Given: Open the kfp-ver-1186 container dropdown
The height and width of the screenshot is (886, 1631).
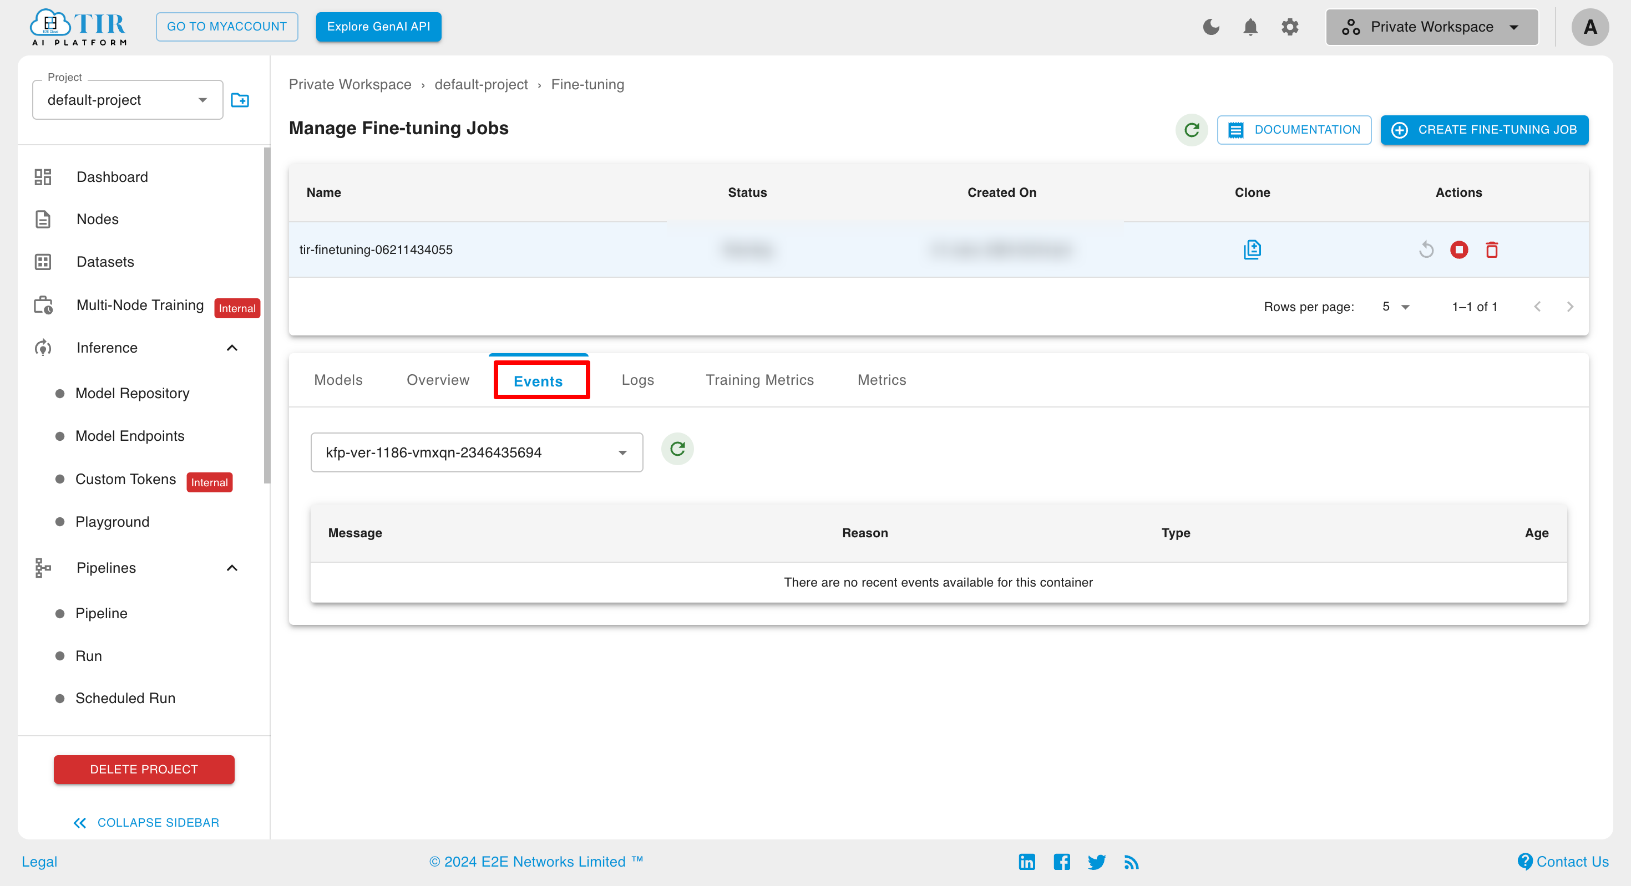Looking at the screenshot, I should pyautogui.click(x=477, y=452).
